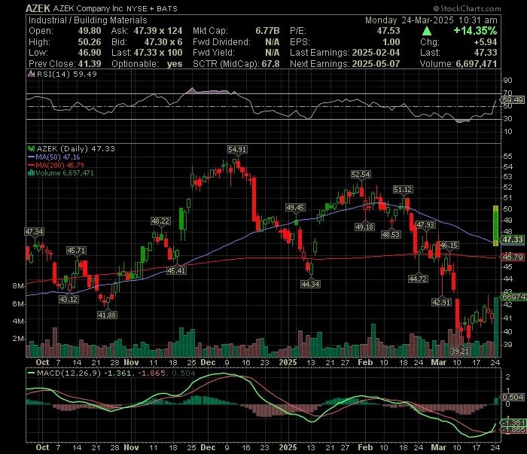Click the 52.54 high price label
527x454 pixels.
361,175
